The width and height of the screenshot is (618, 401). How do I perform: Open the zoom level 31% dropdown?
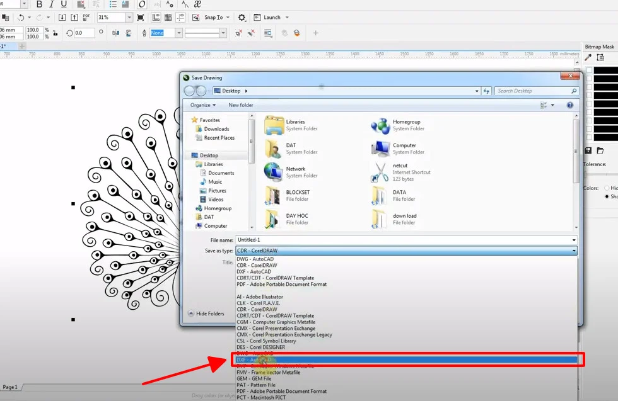pyautogui.click(x=129, y=18)
